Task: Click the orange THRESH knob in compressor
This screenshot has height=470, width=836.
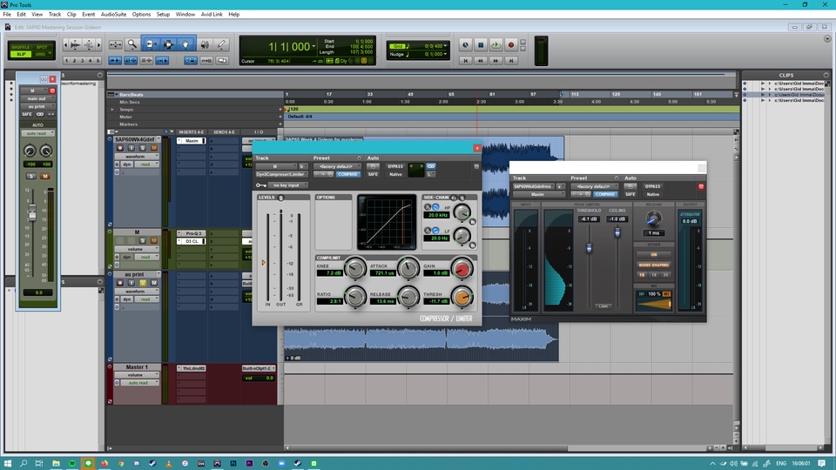Action: point(462,298)
